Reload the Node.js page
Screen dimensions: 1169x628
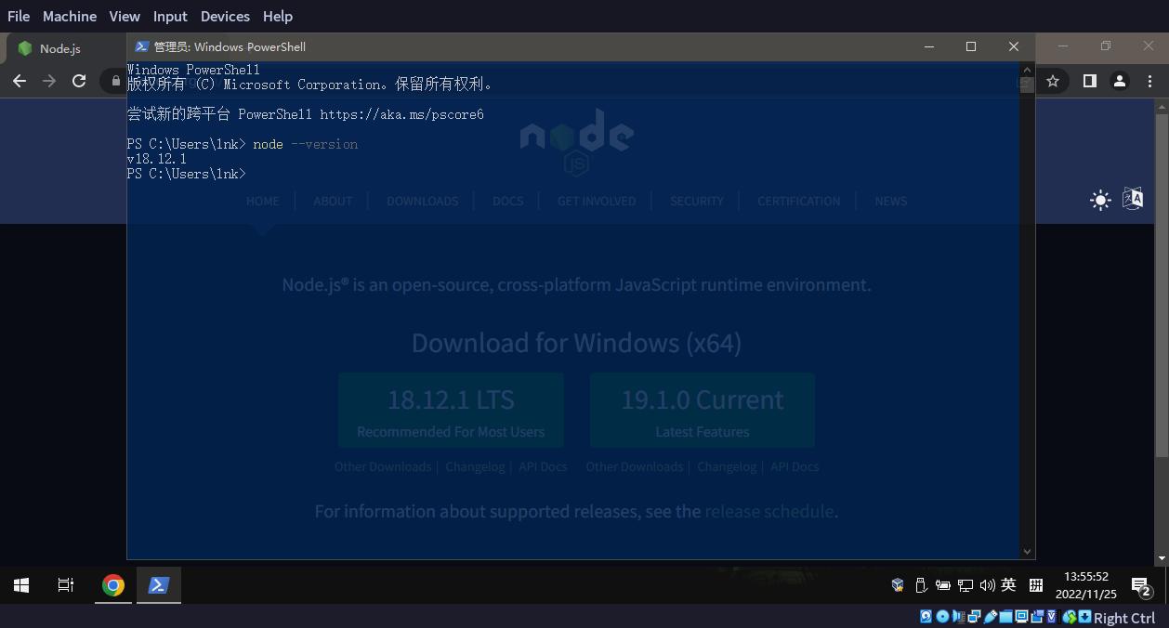(x=79, y=81)
